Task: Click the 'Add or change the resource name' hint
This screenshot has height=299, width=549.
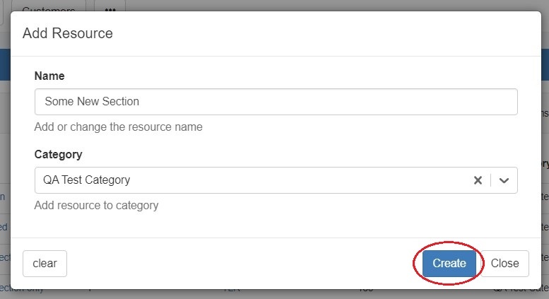Action: [x=119, y=127]
